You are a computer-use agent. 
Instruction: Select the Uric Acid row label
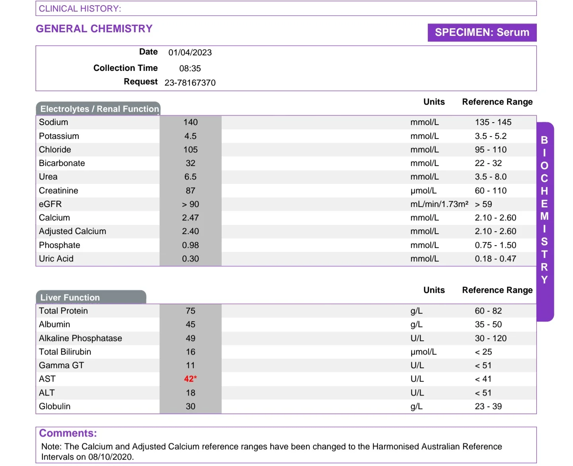(56, 259)
